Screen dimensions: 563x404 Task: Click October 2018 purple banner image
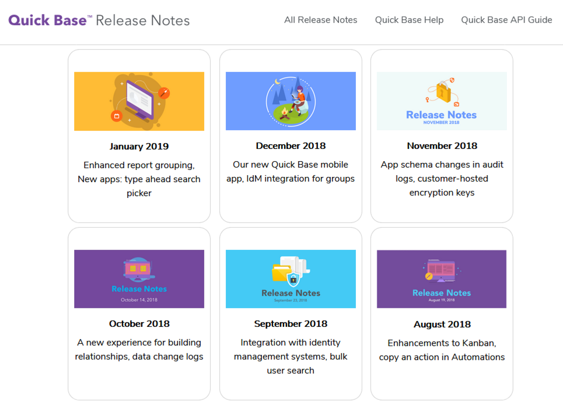click(139, 279)
